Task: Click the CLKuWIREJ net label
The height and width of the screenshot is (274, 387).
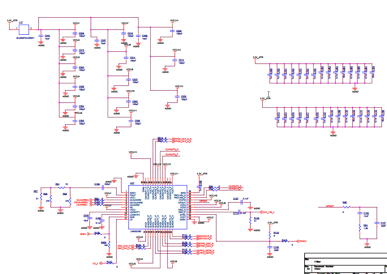Action: 82,200
